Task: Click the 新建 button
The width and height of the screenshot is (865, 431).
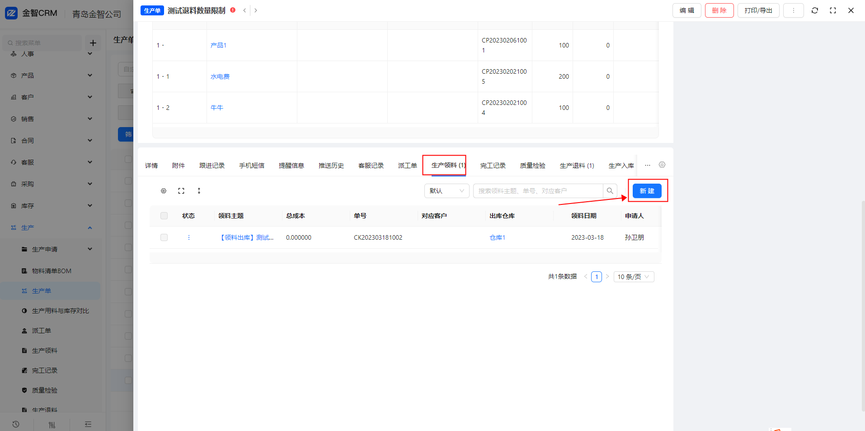Action: [x=647, y=191]
